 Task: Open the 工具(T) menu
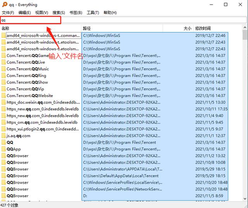pyautogui.click(x=93, y=13)
